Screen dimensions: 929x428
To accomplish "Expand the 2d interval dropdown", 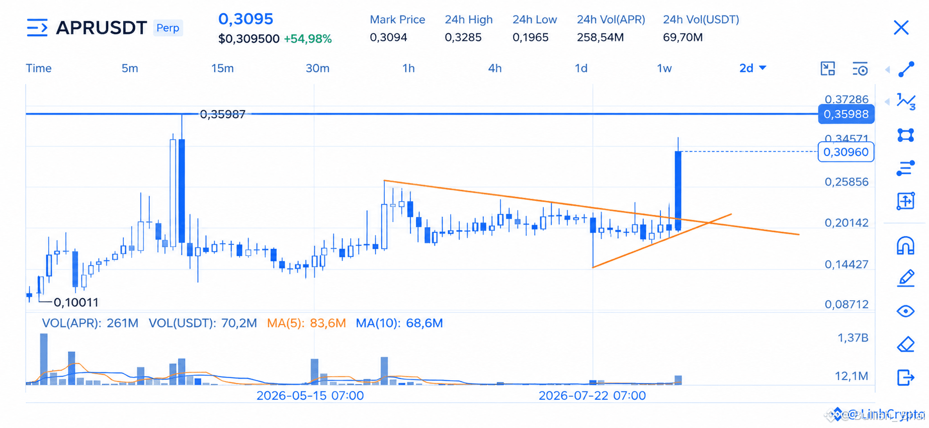I will click(x=752, y=68).
